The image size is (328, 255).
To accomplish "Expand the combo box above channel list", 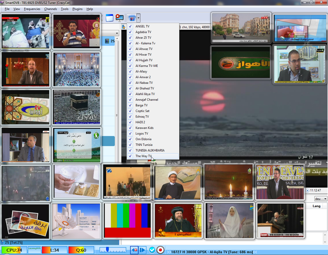I will [117, 33].
